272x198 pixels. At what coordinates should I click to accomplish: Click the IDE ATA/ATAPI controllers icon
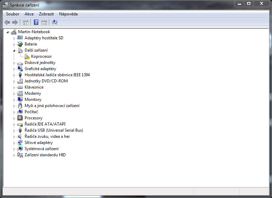[20, 124]
